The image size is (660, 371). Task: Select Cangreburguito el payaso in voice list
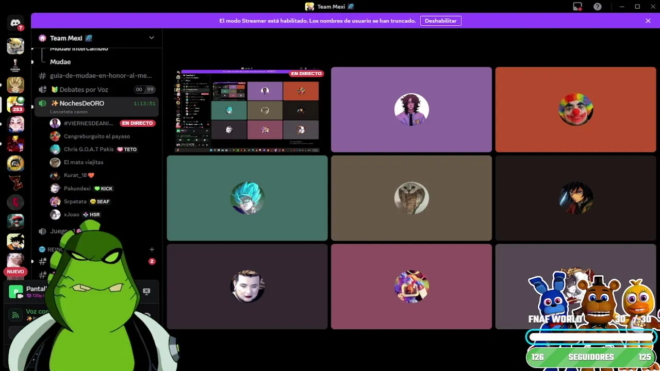click(103, 136)
